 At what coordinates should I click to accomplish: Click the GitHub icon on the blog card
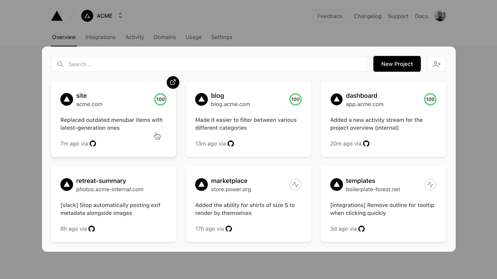tap(230, 144)
